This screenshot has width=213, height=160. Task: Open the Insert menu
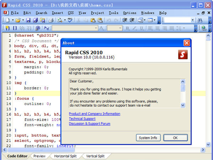[58, 13]
